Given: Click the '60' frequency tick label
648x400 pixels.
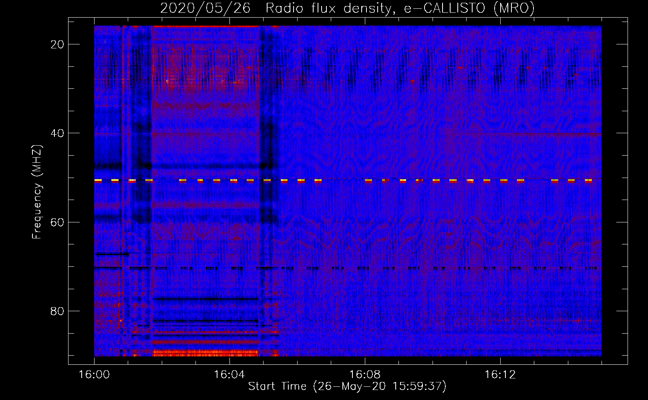Looking at the screenshot, I should point(58,222).
